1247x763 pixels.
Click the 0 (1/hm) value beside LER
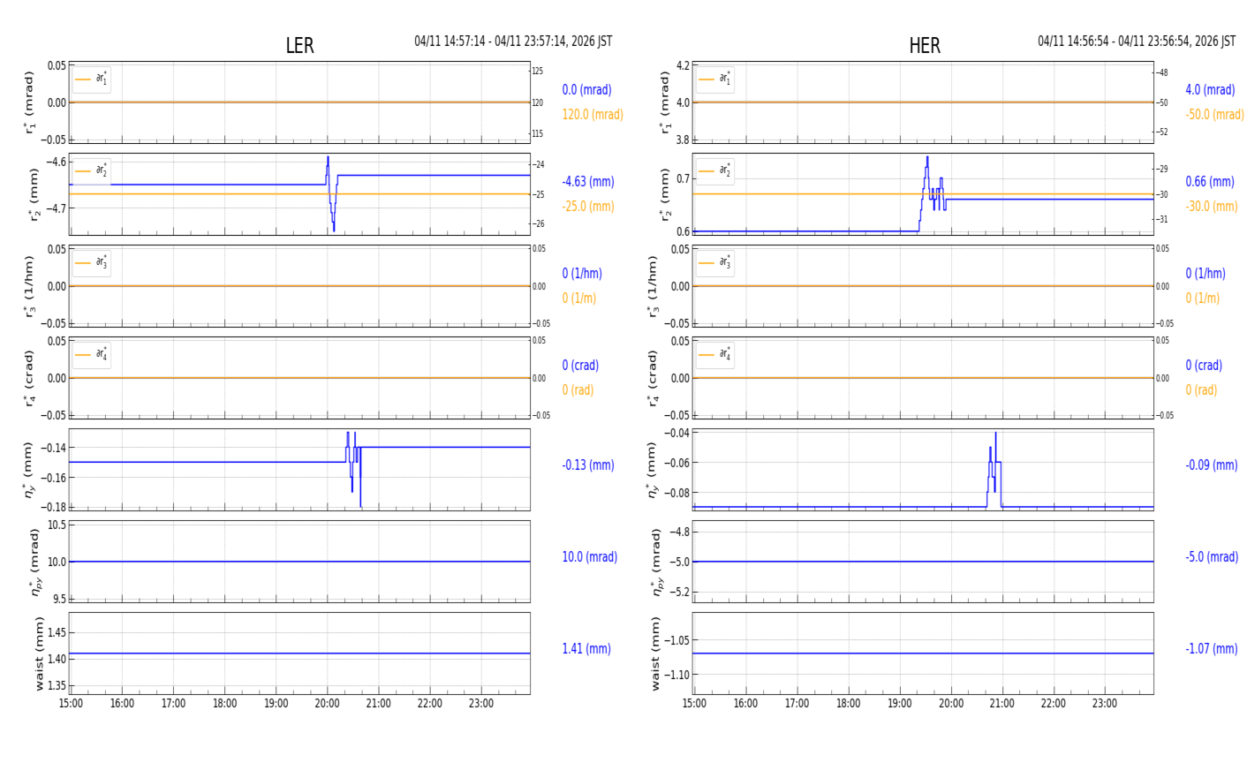point(582,274)
